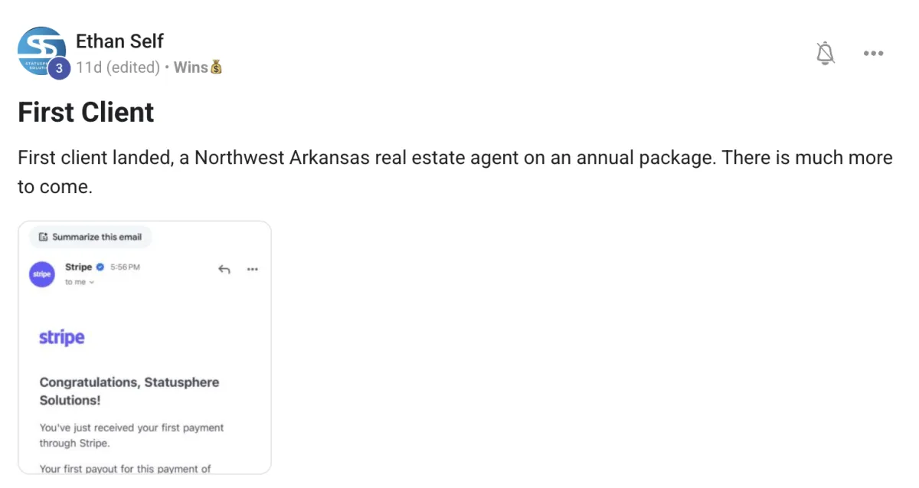Open the email's three-dot more menu

(253, 269)
